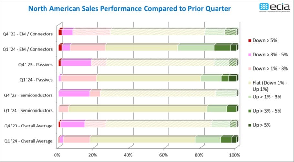Click the Q4 '23 - EM / Connectors axis label
Image resolution: width=294 pixels, height=162 pixels.
tap(27, 34)
